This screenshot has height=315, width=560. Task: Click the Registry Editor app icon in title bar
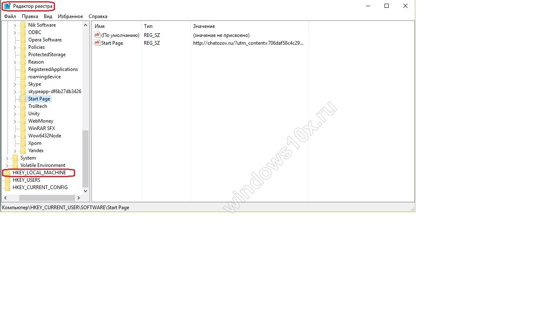[x=7, y=6]
